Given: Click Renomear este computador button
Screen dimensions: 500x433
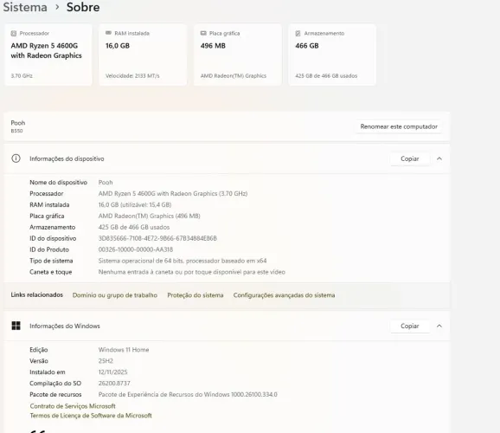Looking at the screenshot, I should [x=399, y=126].
